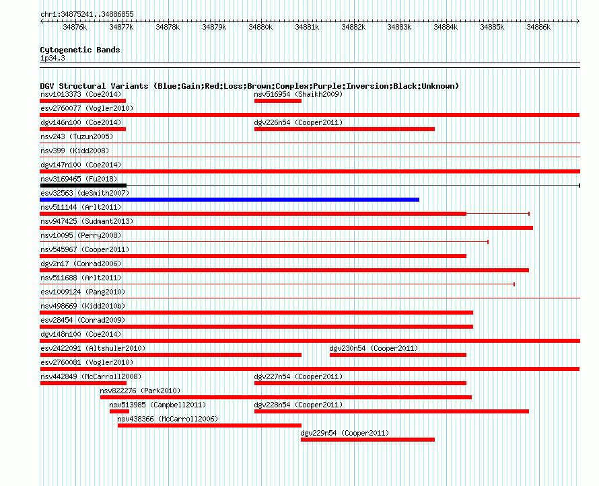Click the DGV Structural Variants track title
The height and width of the screenshot is (486, 599).
[249, 86]
